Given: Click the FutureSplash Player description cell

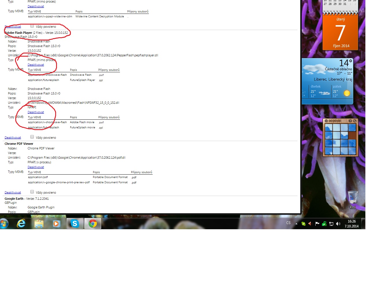Looking at the screenshot, I should click(x=82, y=80).
